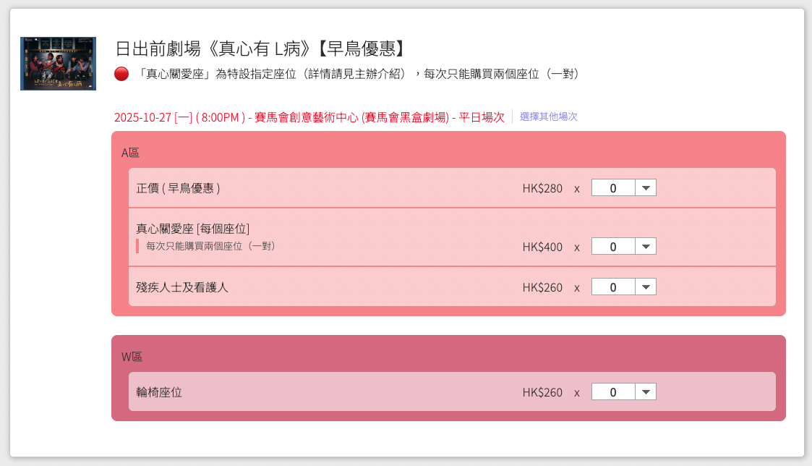Screen dimensions: 812x466
Task: Click the red circle notice icon
Action: (x=121, y=74)
